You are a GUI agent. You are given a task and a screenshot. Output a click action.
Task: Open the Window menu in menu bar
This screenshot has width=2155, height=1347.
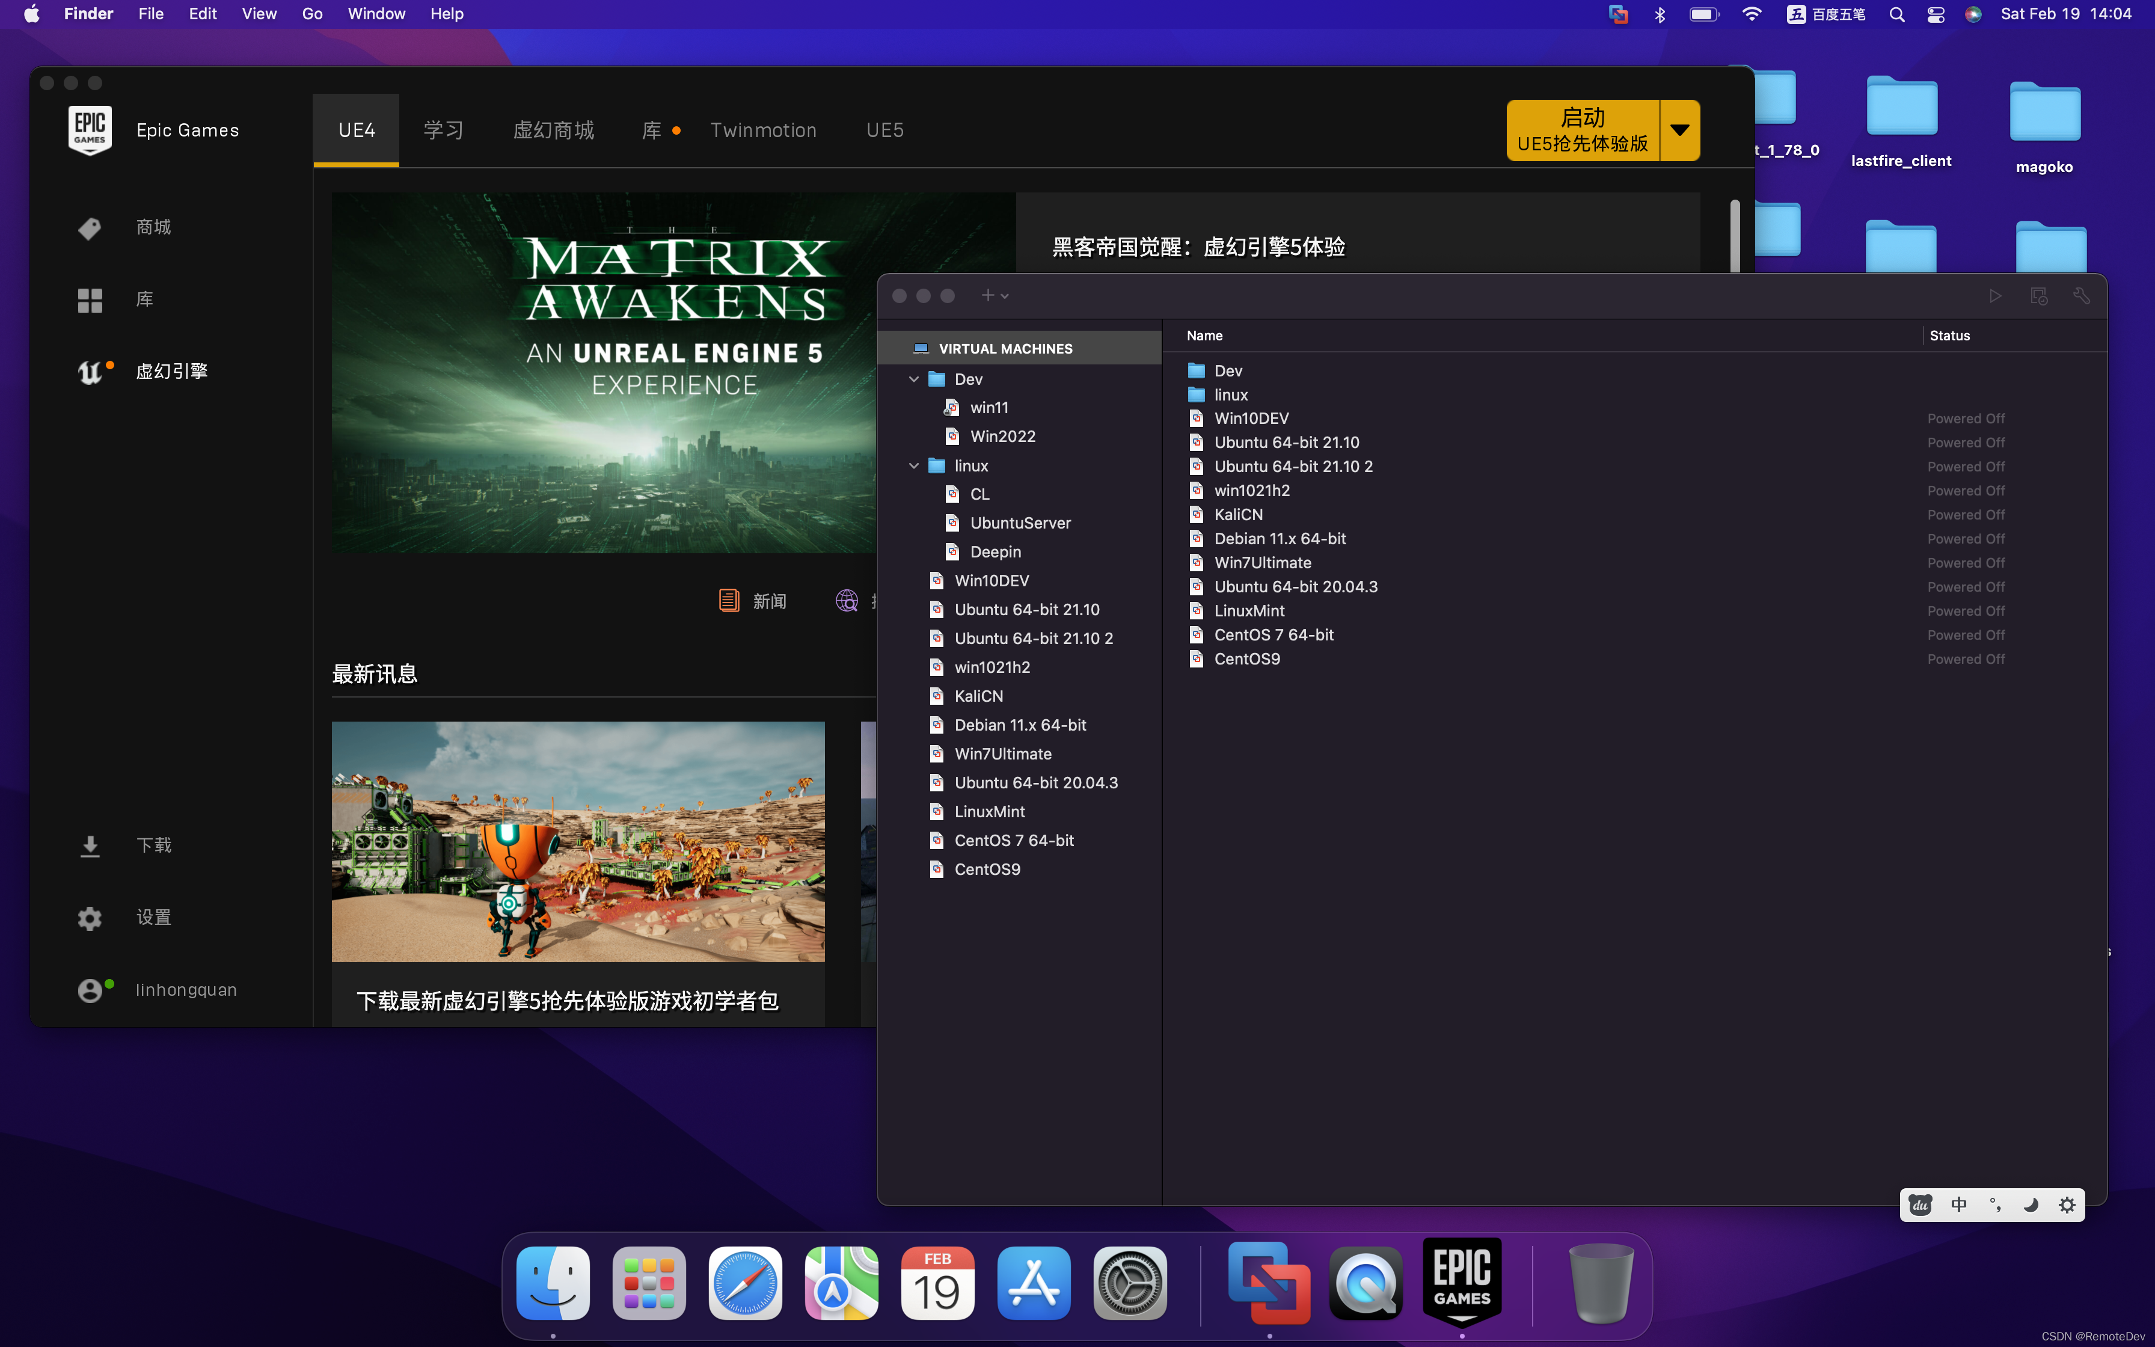point(376,14)
